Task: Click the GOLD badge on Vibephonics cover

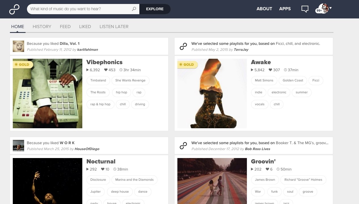Action: (23, 65)
